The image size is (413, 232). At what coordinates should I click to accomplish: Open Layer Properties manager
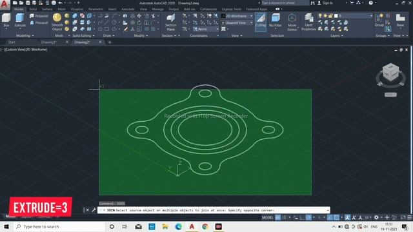click(308, 23)
